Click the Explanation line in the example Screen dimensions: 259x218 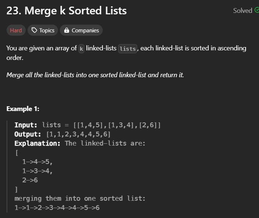coord(80,143)
